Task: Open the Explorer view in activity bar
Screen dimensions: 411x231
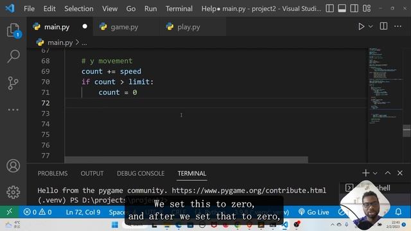Action: (13, 30)
